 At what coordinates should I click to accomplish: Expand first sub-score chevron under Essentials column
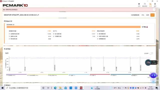point(9,34)
